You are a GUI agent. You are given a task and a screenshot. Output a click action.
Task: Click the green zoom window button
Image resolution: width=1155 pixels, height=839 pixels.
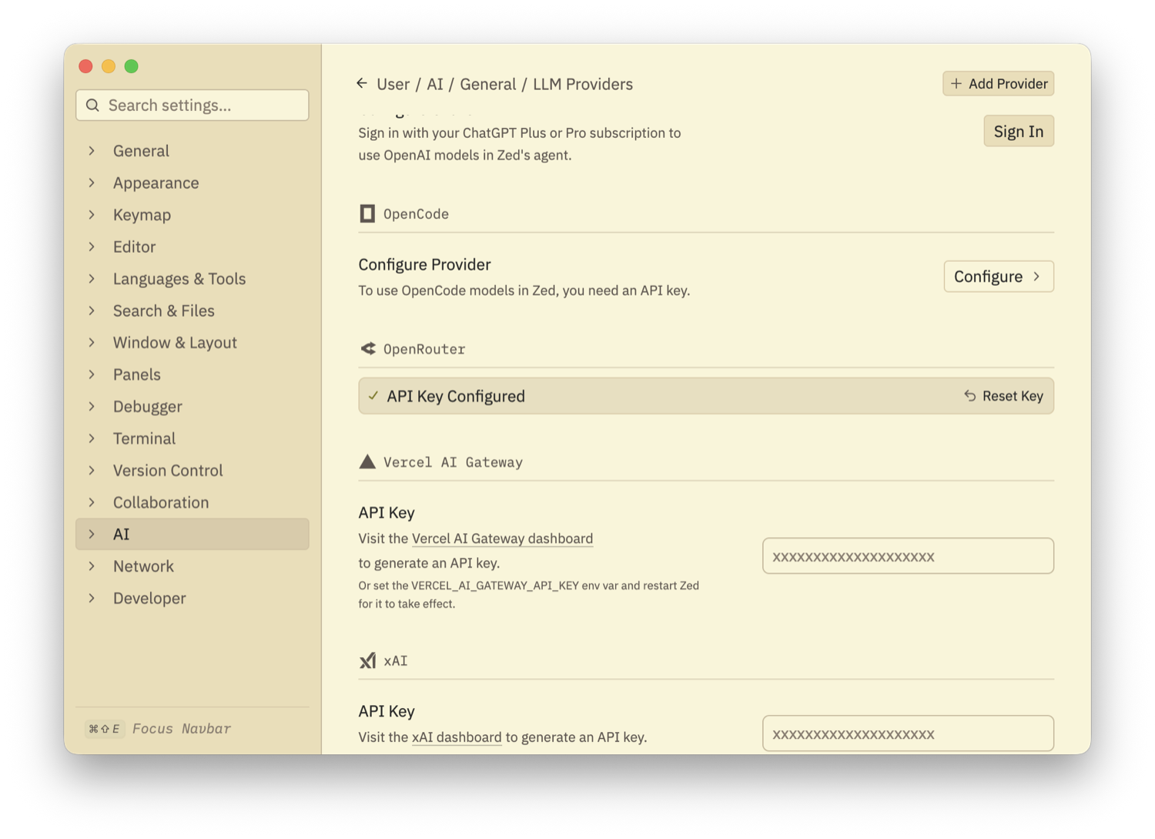coord(132,66)
